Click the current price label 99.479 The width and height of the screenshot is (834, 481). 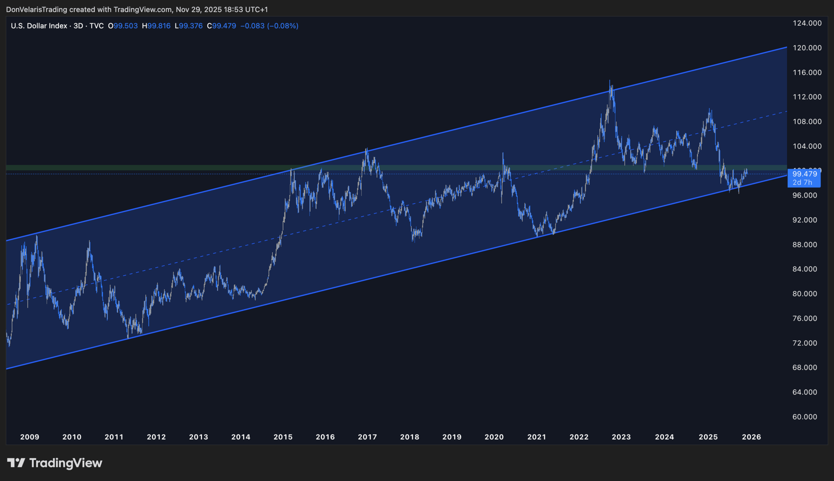tap(804, 174)
